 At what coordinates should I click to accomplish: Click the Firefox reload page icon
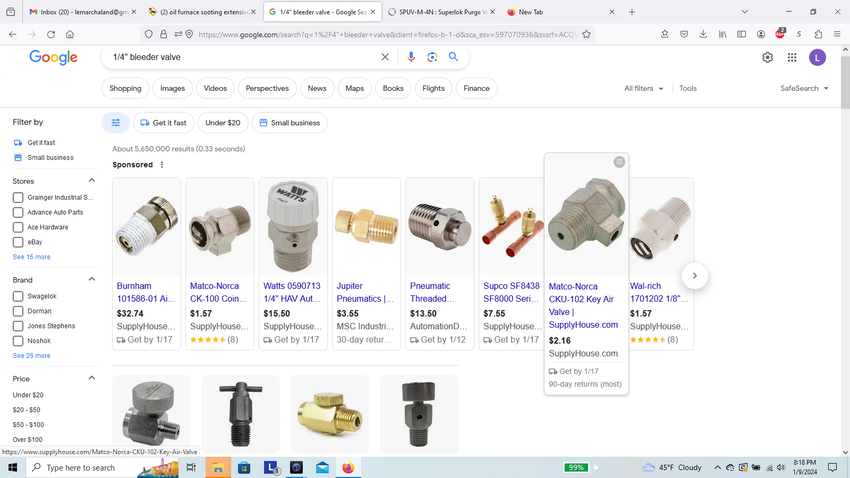(51, 34)
